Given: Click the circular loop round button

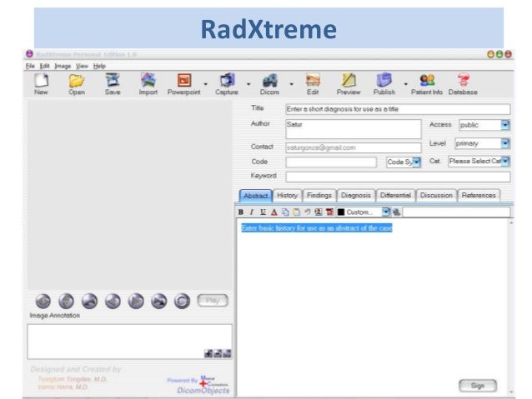Looking at the screenshot, I should point(182,301).
